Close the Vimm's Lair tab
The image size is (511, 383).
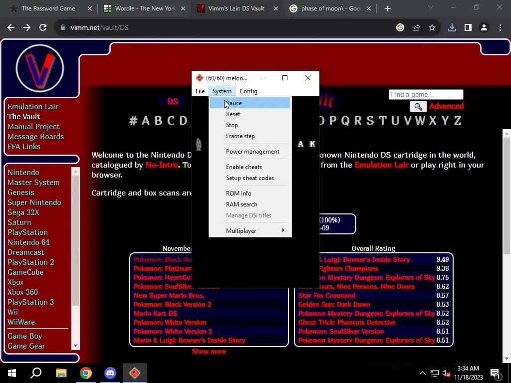point(275,8)
